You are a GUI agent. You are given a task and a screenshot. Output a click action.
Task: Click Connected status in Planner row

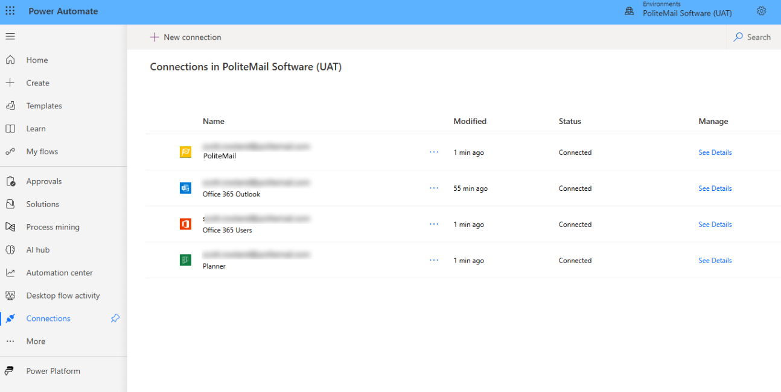tap(575, 260)
